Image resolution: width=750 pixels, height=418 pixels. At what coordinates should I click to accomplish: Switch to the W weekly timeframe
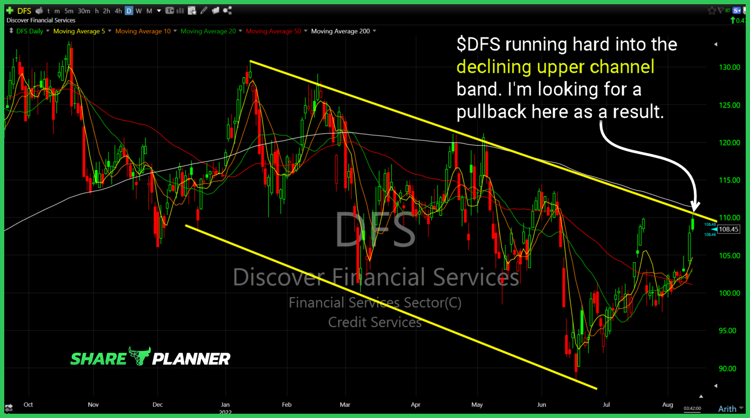[x=139, y=11]
